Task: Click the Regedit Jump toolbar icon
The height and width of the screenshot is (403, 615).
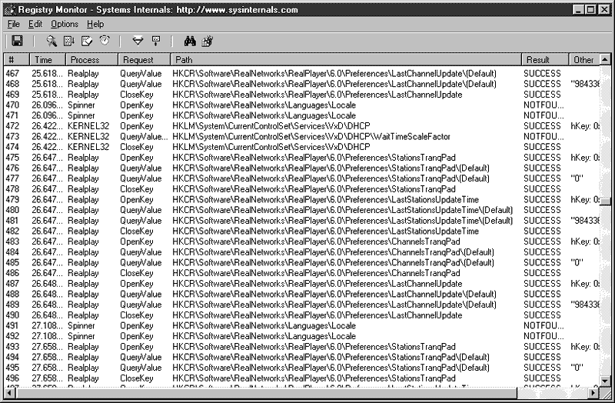Action: [x=207, y=41]
